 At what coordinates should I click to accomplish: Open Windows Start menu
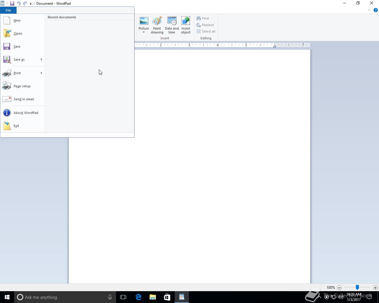pyautogui.click(x=7, y=297)
